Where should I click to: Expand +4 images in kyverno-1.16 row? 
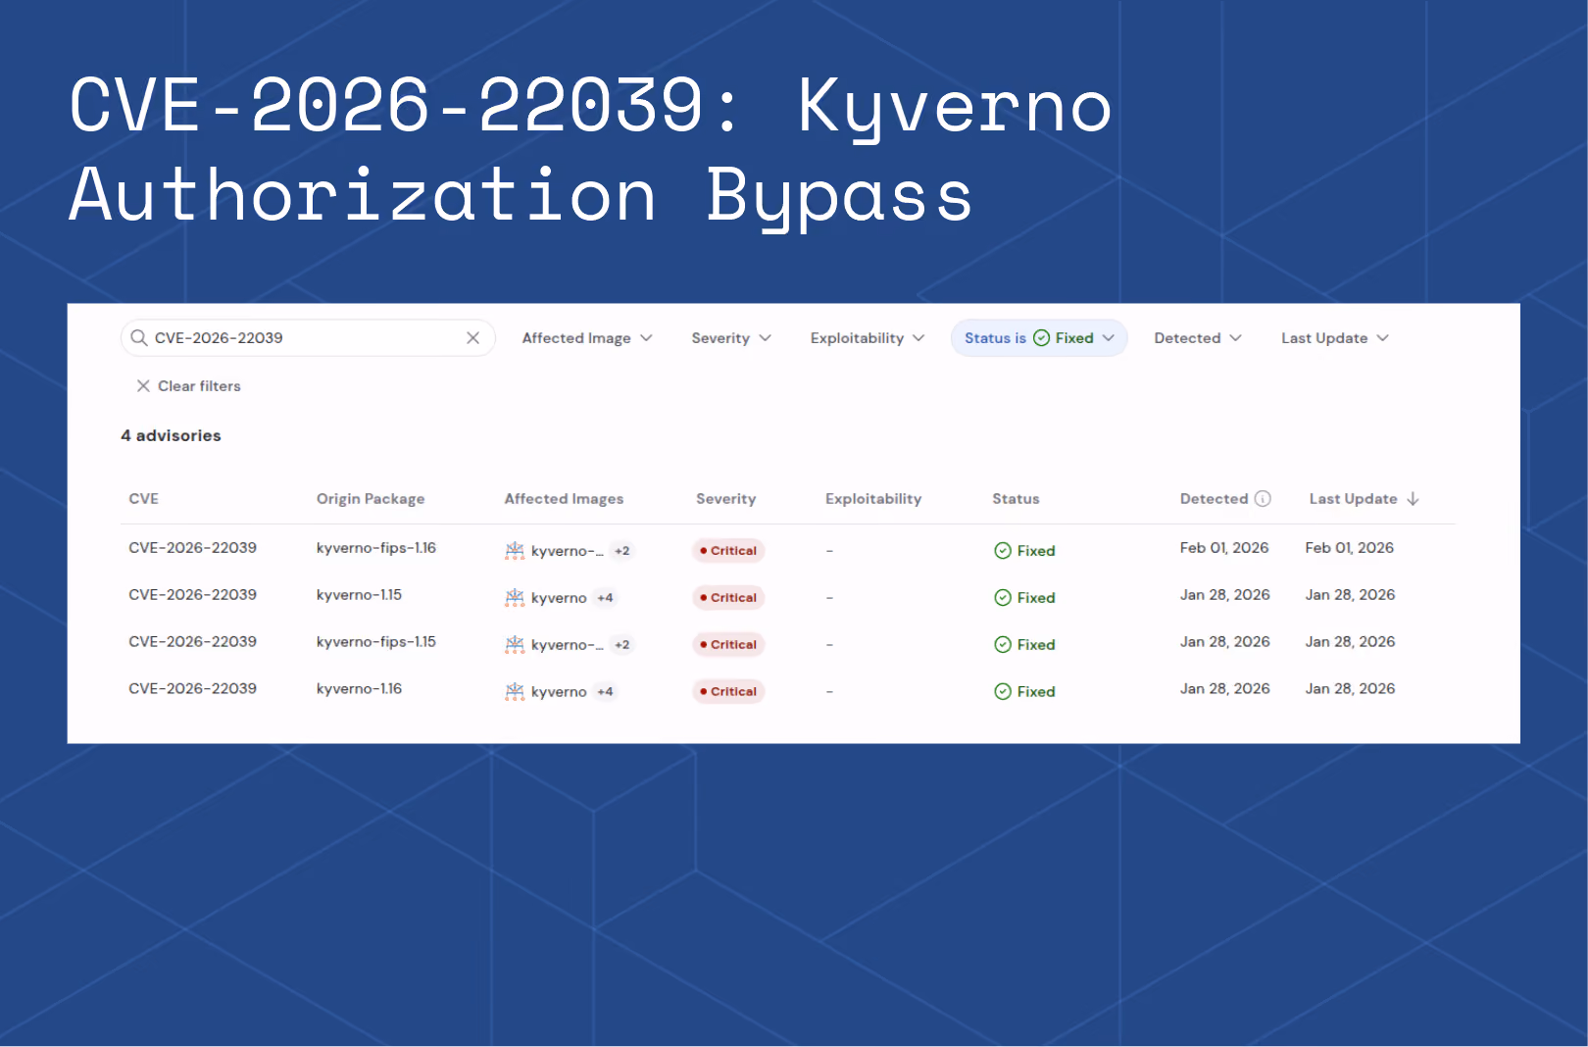pyautogui.click(x=606, y=692)
